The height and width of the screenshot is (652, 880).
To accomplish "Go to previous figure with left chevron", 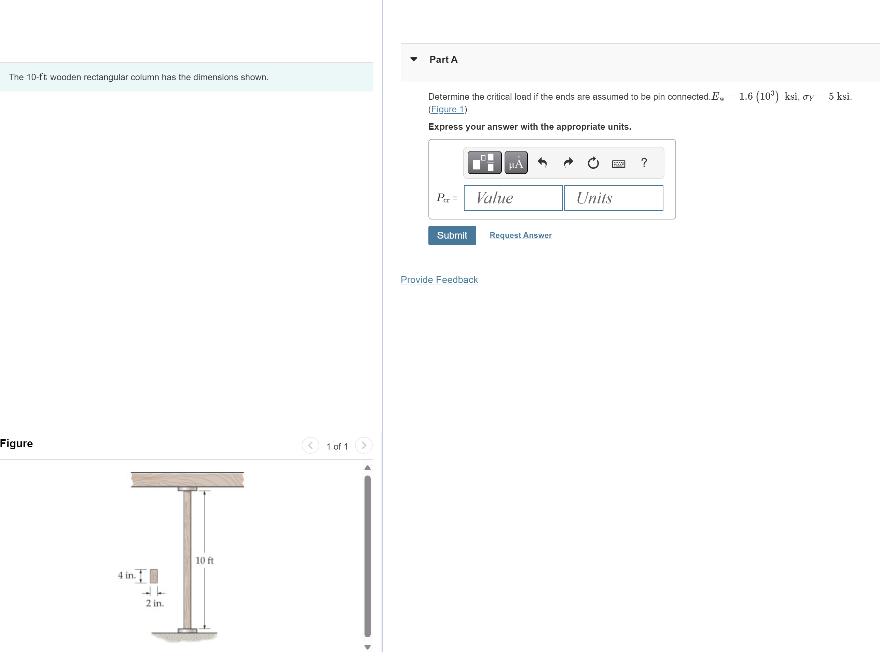I will (311, 445).
